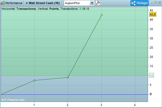This screenshot has width=162, height=108.
Task: Open the wrench settings icon
Action: point(98,3)
